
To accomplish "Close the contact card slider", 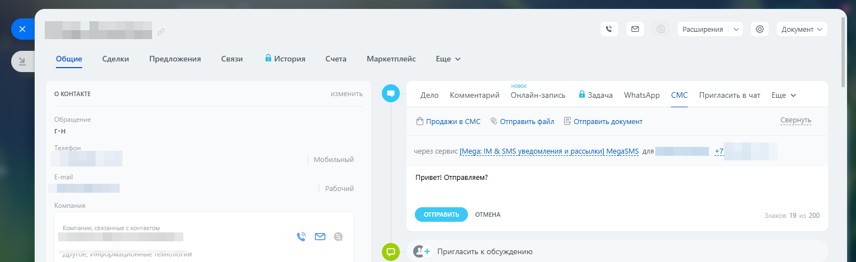I will [x=22, y=29].
